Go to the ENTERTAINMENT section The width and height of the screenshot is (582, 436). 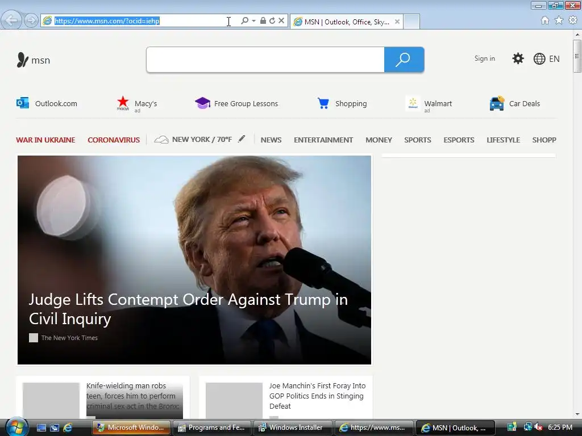point(323,140)
